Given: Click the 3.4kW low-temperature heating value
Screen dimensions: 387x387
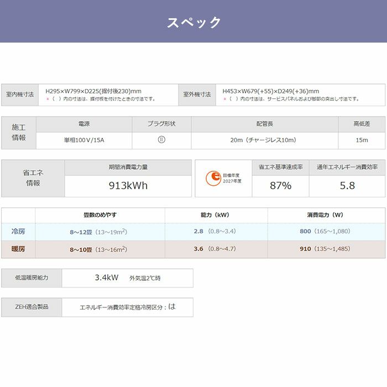Looking at the screenshot, I should tap(107, 278).
